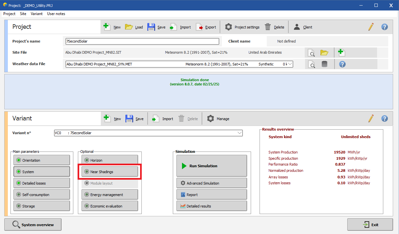Click the Detailed results button
The width and height of the screenshot is (399, 234).
[211, 206]
